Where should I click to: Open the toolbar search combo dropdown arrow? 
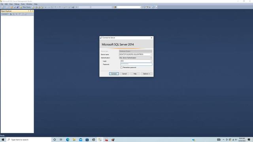click(140, 7)
